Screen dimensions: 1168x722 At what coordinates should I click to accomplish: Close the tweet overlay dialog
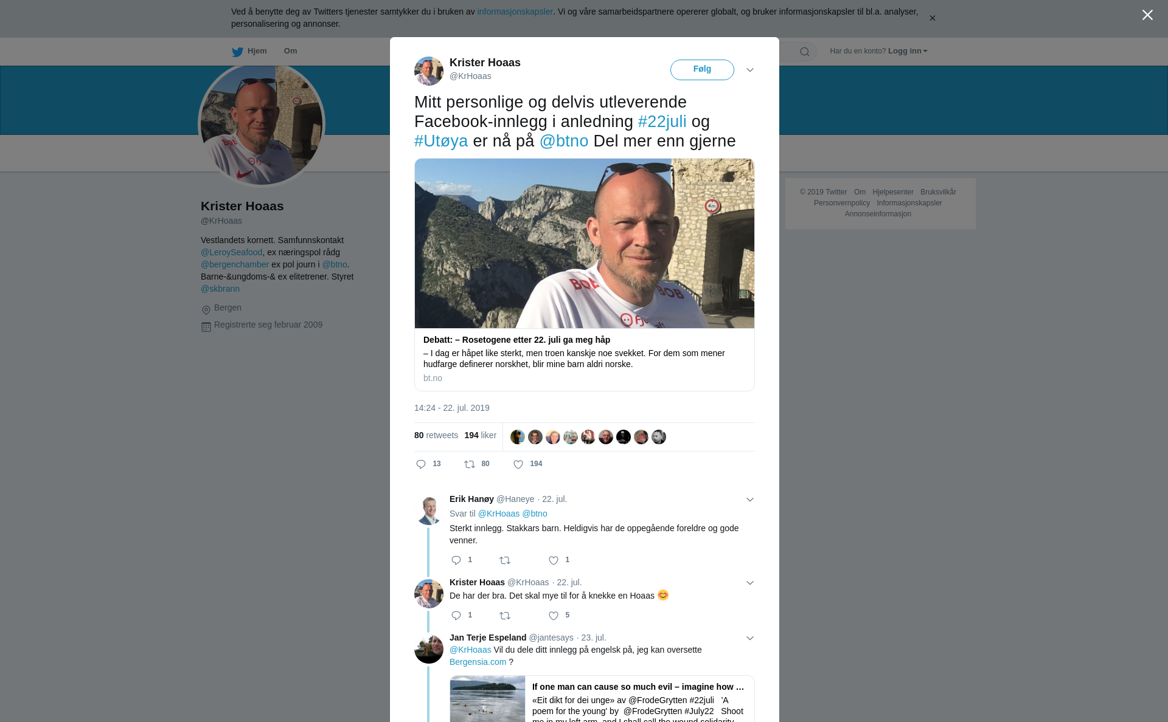point(1147,15)
